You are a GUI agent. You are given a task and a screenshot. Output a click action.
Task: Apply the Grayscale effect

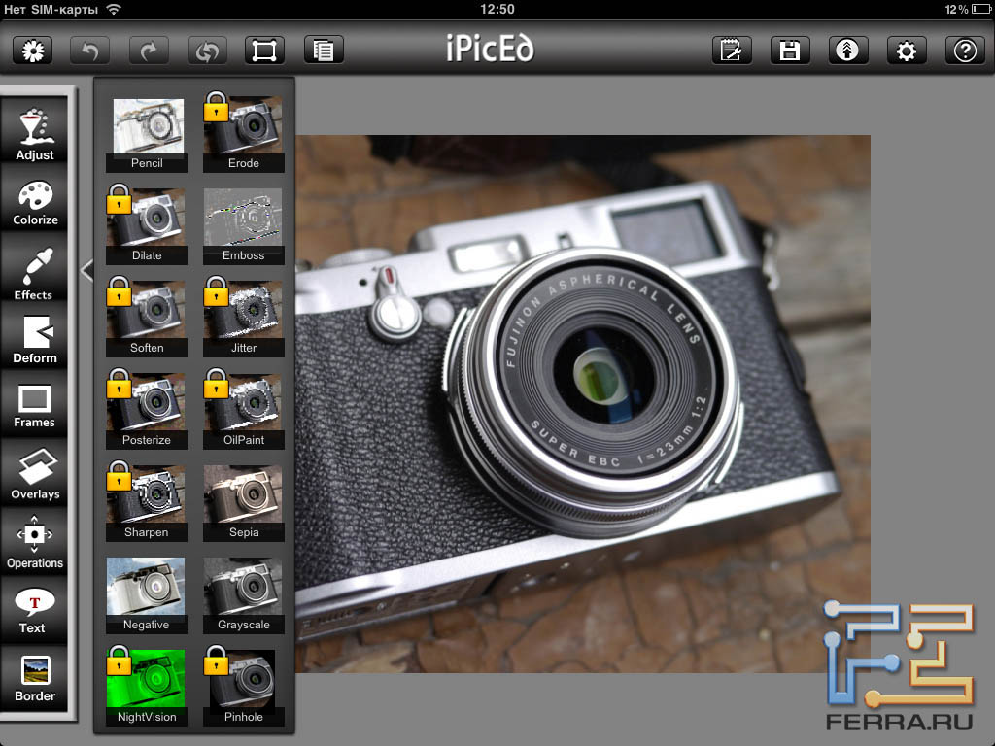[244, 595]
